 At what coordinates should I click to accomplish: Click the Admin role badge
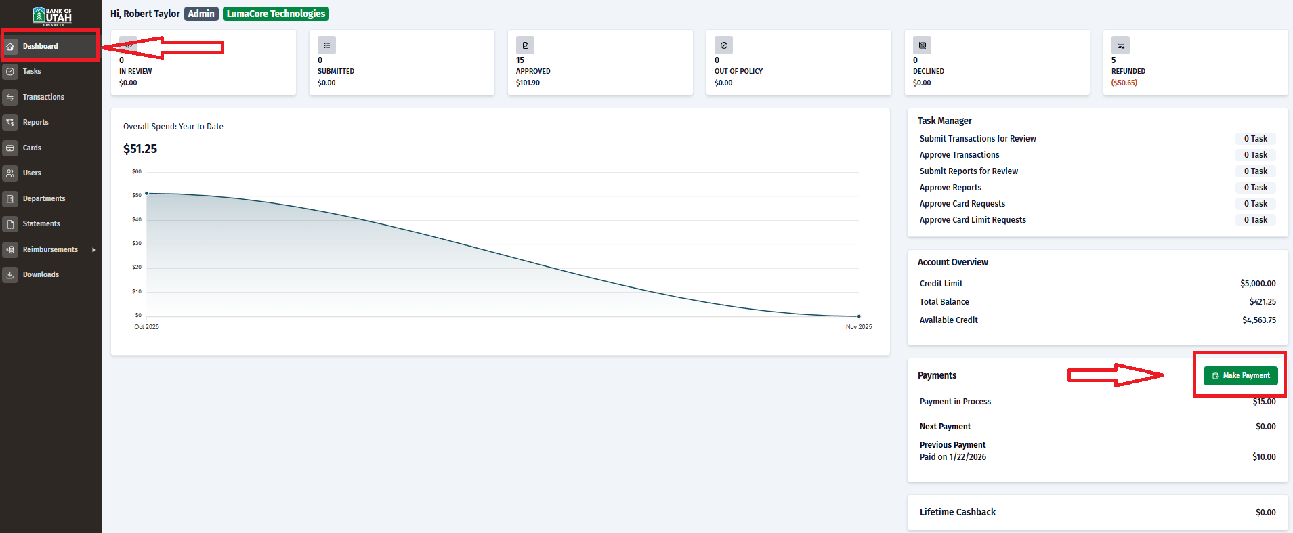pyautogui.click(x=201, y=14)
